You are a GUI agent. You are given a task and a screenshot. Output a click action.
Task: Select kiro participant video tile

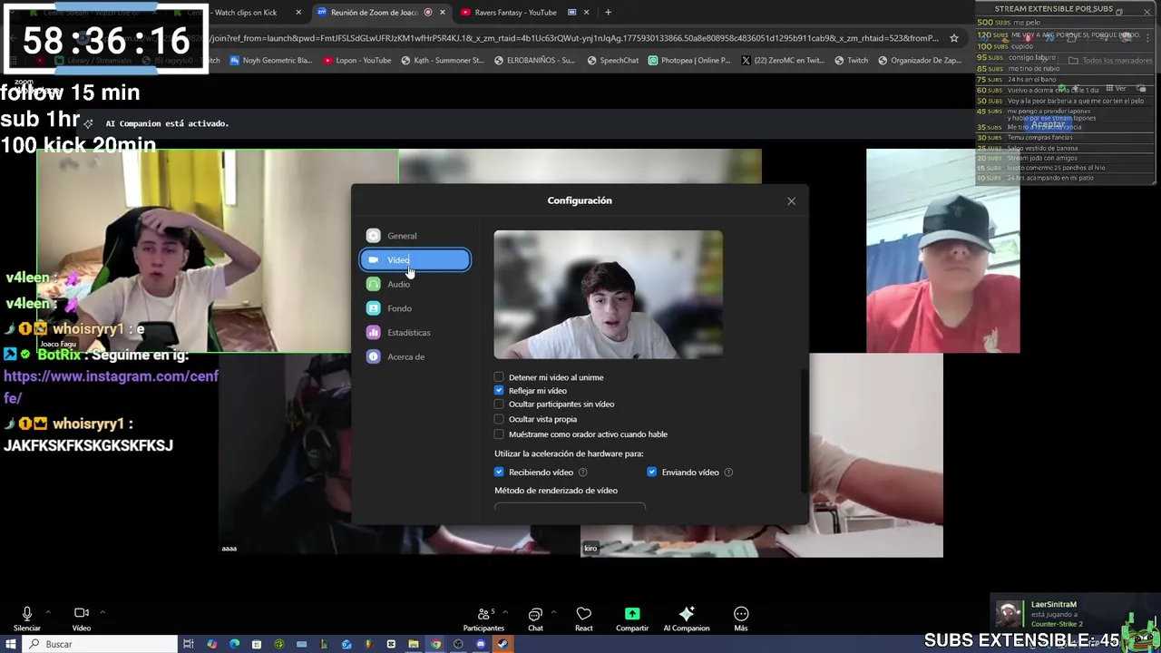click(762, 454)
